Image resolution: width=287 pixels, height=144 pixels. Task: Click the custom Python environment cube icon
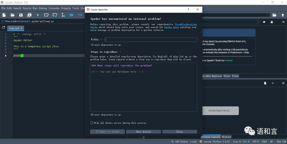(x=201, y=141)
